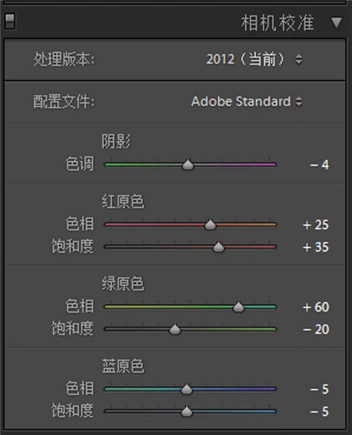Click the 红原色 饱和度 value +35

(x=316, y=247)
